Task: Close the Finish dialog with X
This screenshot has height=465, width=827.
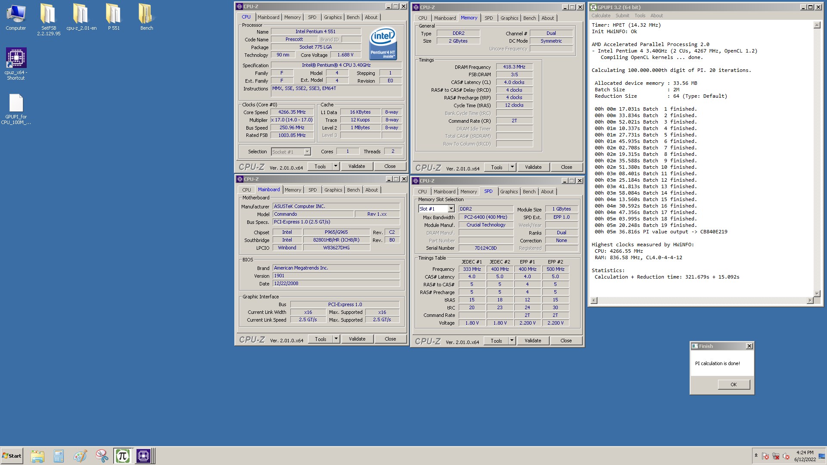Action: point(749,346)
